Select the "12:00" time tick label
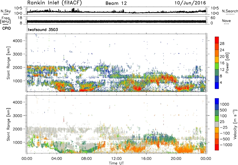The height and width of the screenshot is (165, 238). point(116,159)
